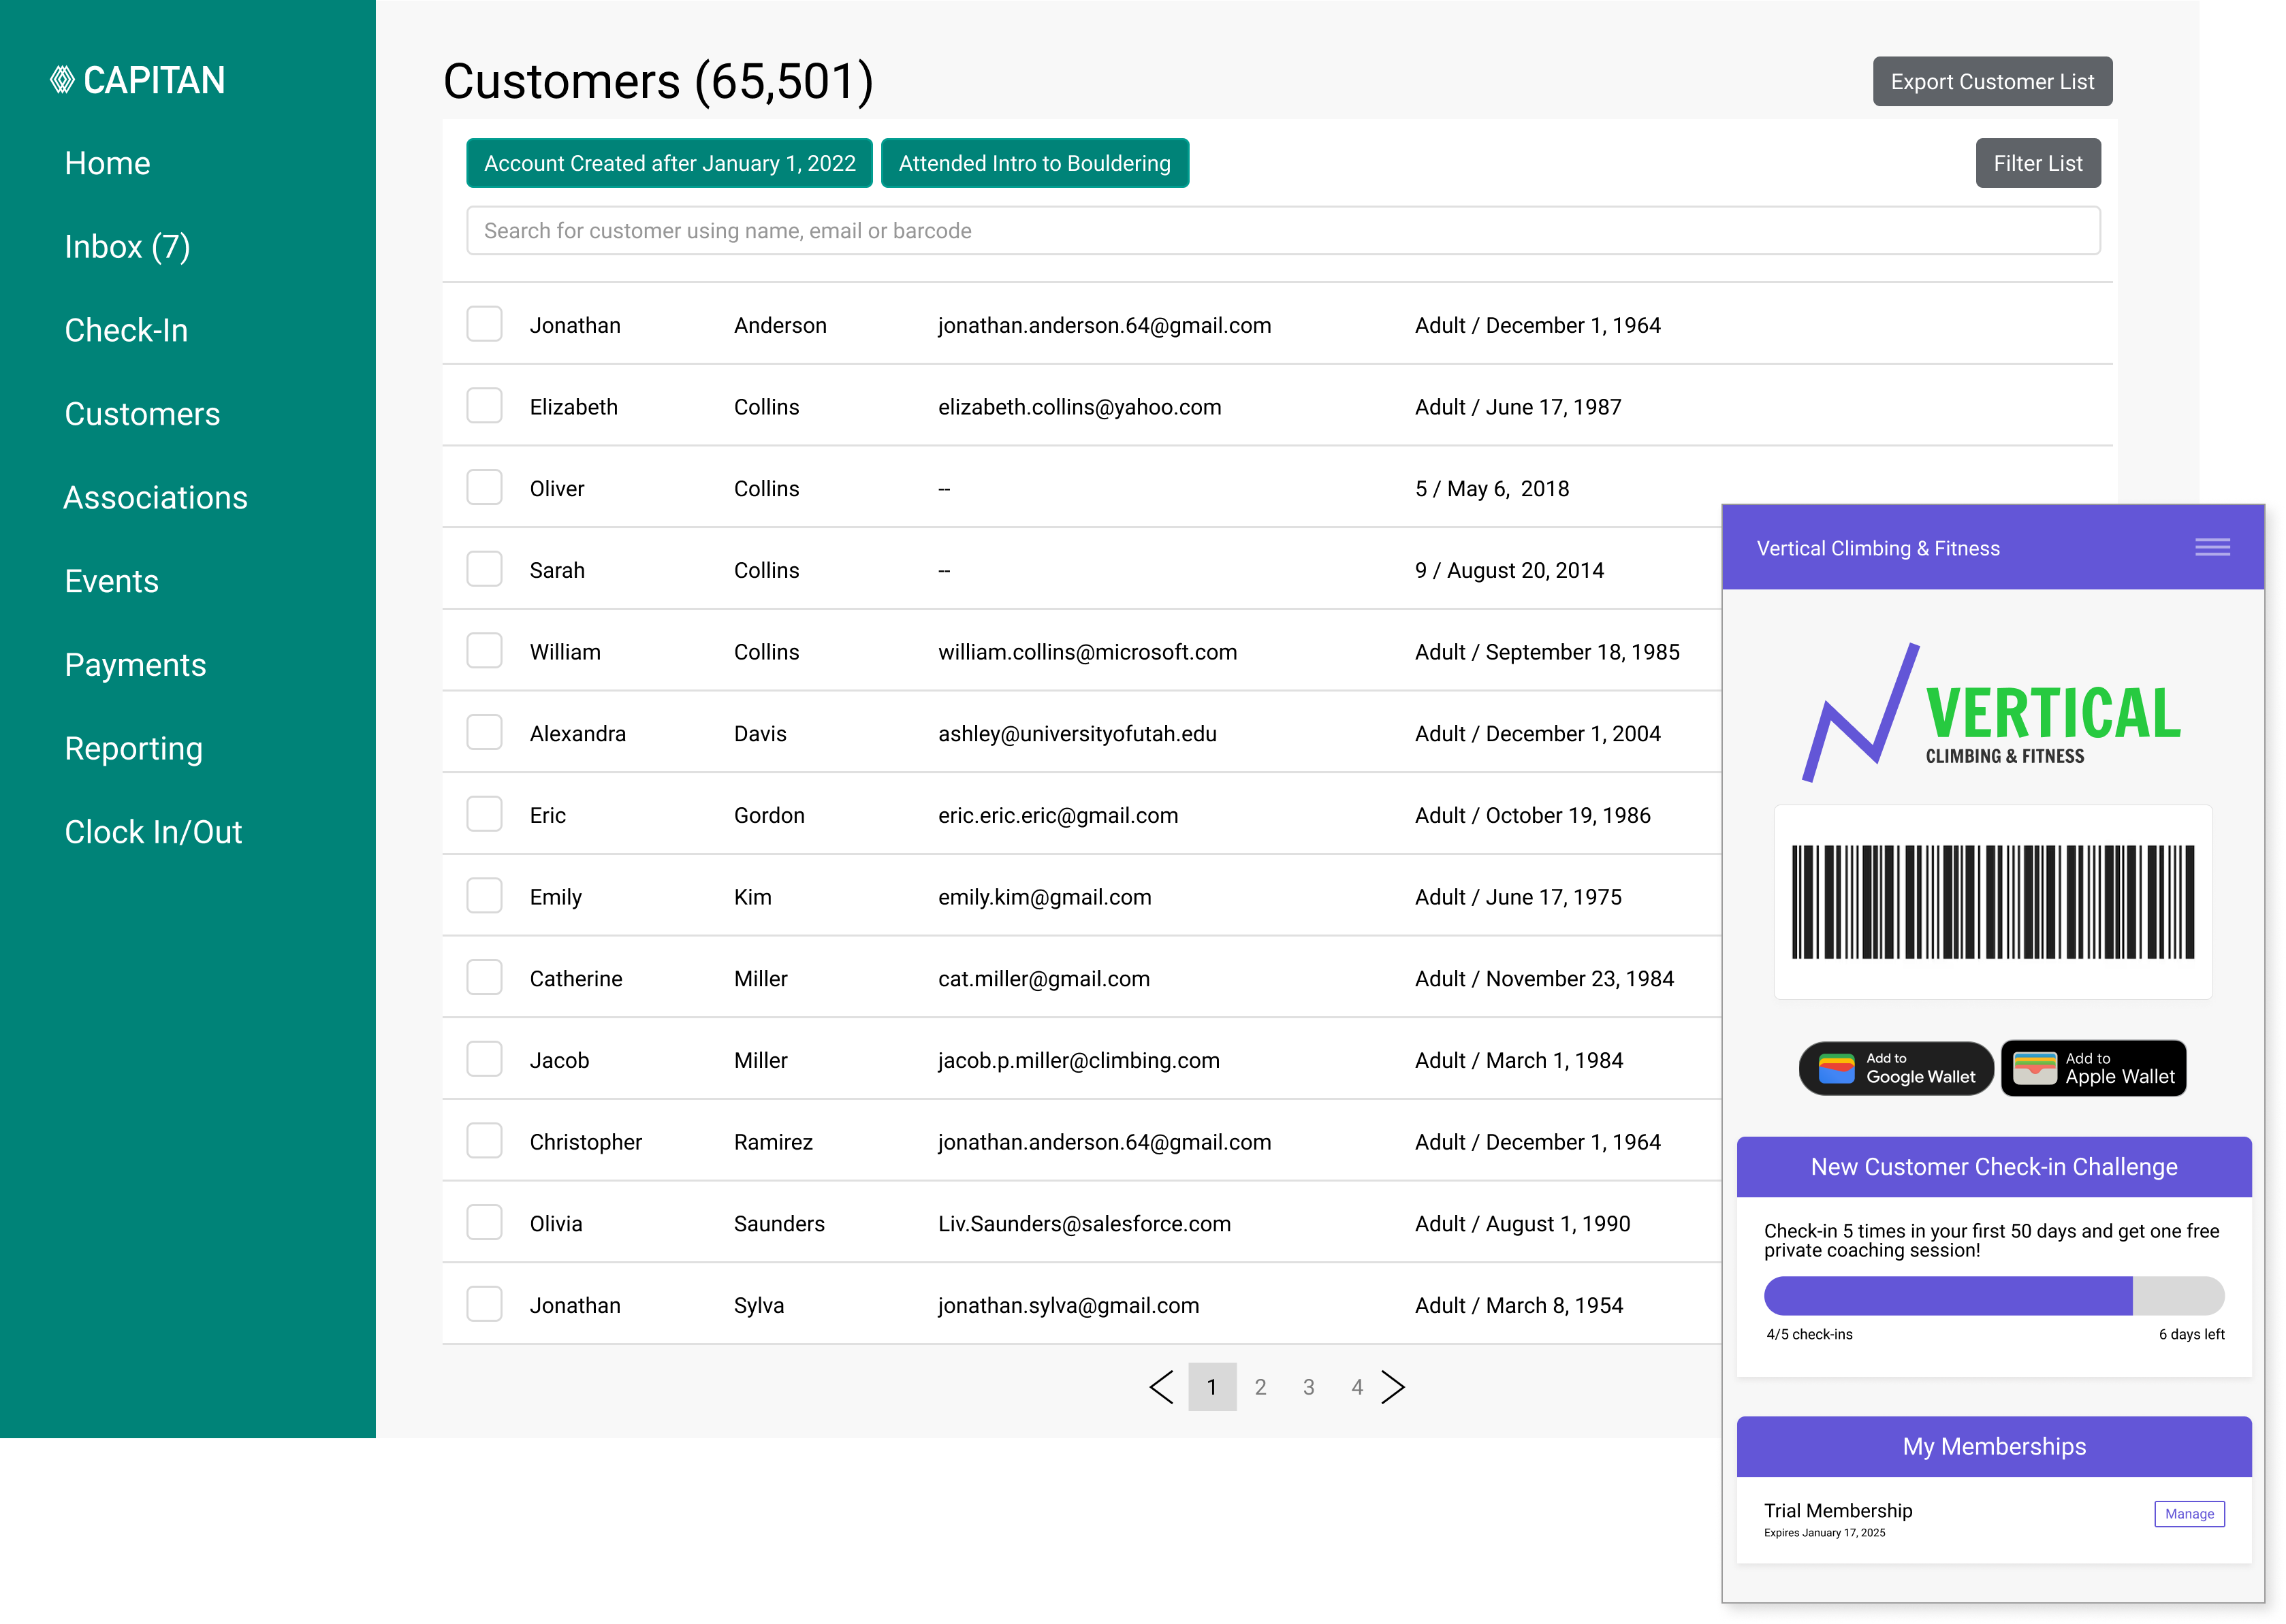Remove the Account Created after January 1, 2022 filter
Screen dimensions: 2286x1624
pyautogui.click(x=669, y=163)
